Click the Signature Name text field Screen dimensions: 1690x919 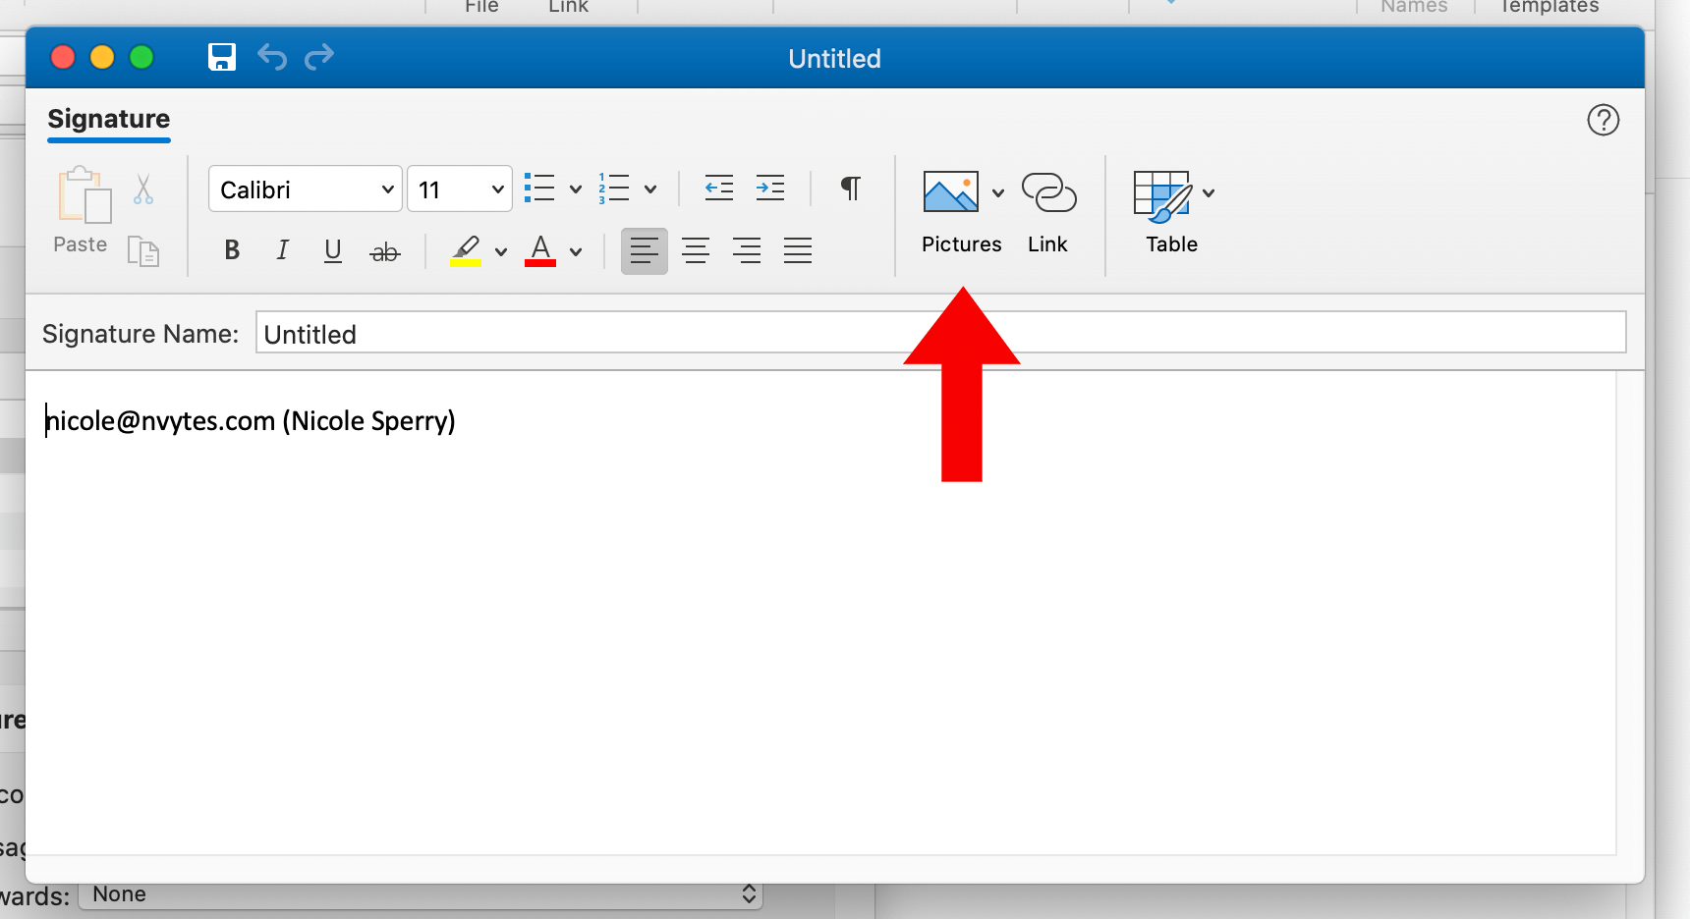[939, 334]
